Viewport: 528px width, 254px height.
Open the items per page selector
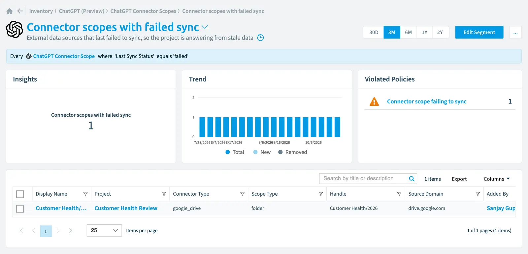[104, 230]
